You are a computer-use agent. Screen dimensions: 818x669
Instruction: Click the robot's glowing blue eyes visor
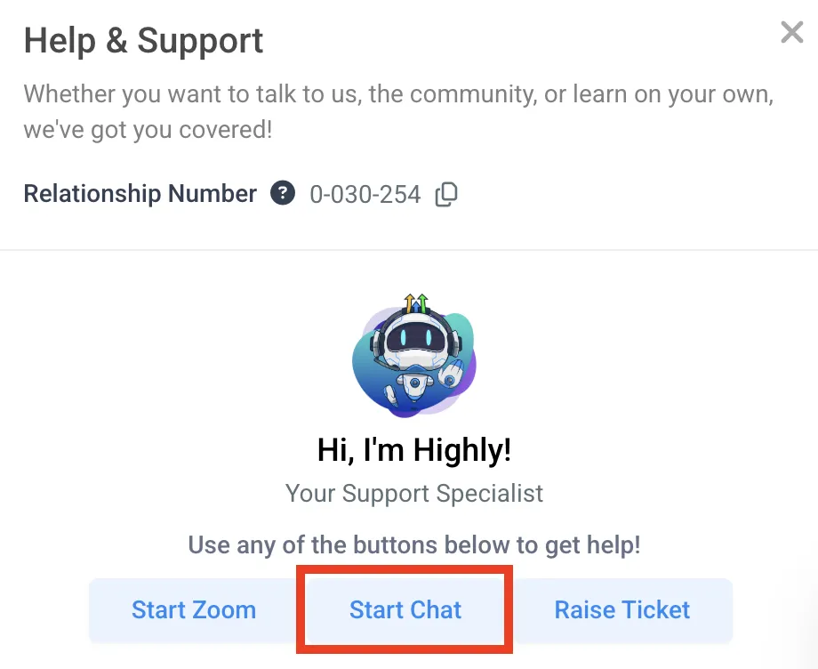[x=414, y=338]
